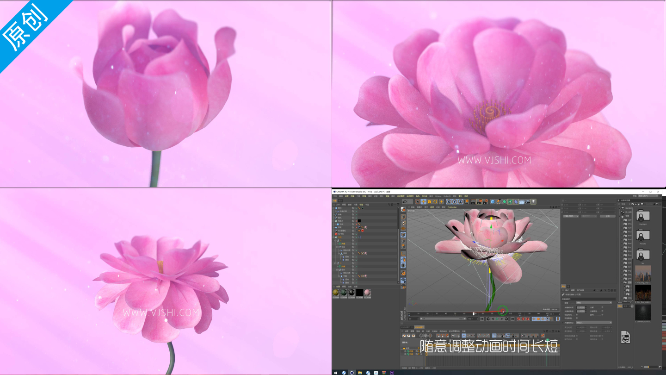Toggle the Parameter P keying icon
This screenshot has width=666, height=375.
point(547,319)
